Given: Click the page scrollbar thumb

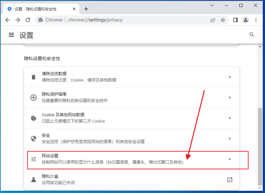Looking at the screenshot, I should [260, 147].
